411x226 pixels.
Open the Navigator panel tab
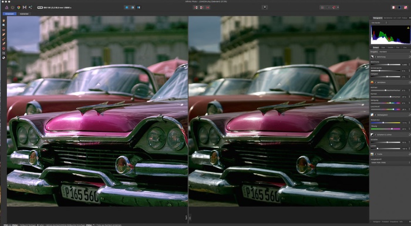[376, 222]
